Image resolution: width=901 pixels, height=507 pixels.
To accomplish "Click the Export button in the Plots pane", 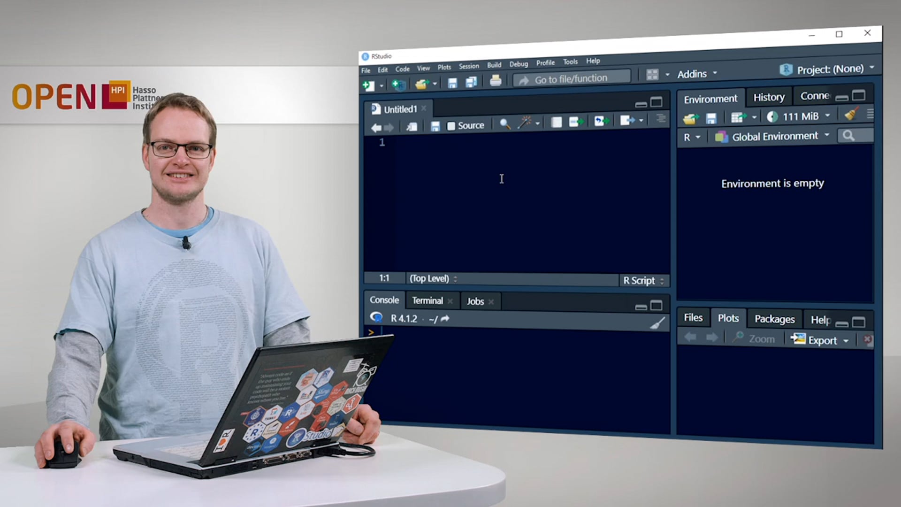I will click(822, 339).
